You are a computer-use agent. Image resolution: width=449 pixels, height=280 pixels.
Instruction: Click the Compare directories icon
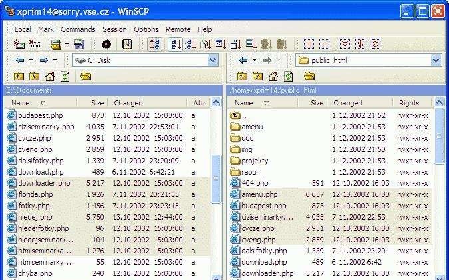tap(127, 44)
